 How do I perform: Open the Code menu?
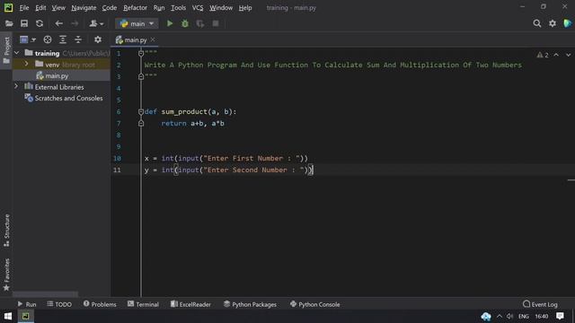coord(110,8)
